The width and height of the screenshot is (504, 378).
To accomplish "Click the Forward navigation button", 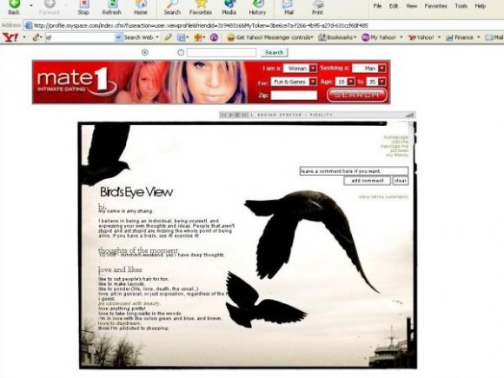I will click(x=50, y=7).
